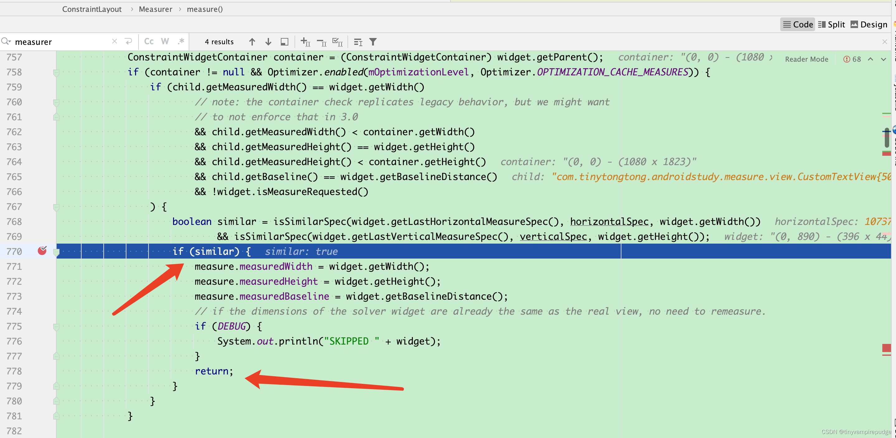Collapse if DEBUG block at line 775
This screenshot has height=438, width=896.
tap(56, 326)
